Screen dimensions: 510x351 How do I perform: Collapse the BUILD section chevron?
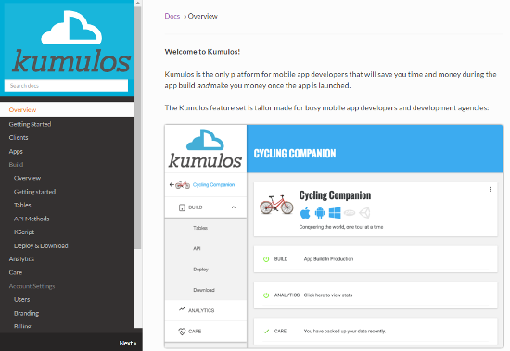(234, 207)
